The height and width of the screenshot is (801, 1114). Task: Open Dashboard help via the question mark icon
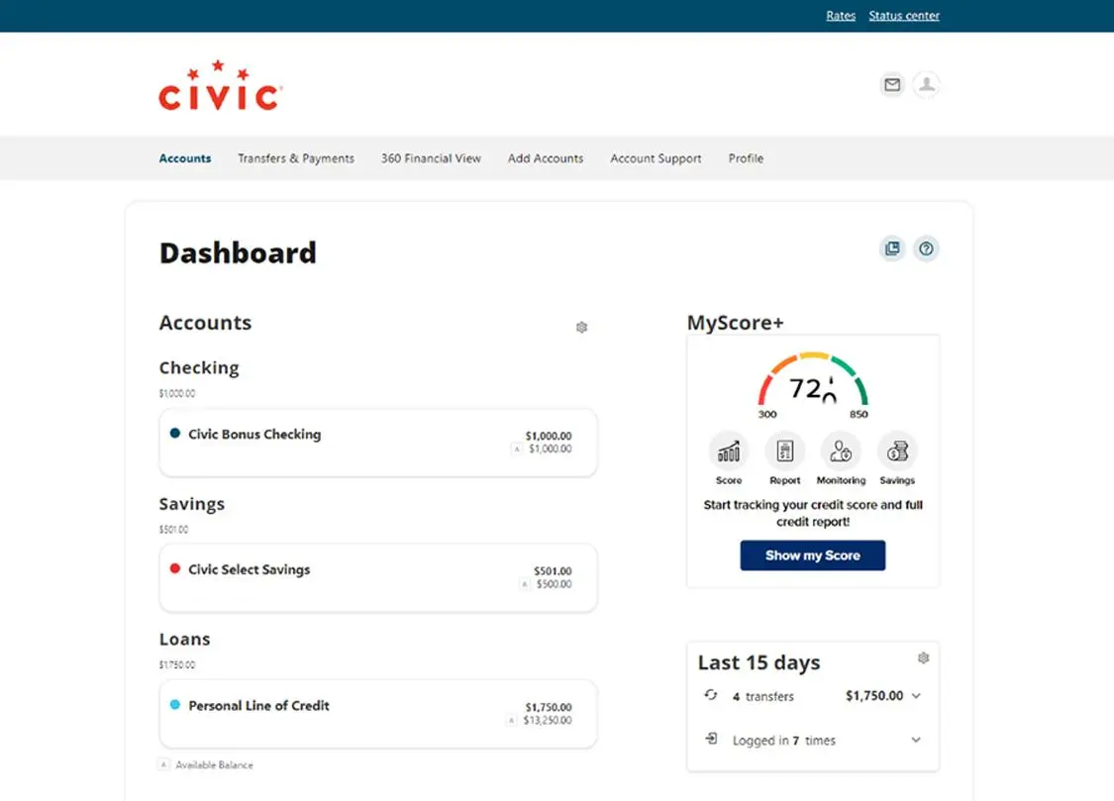[x=926, y=249]
